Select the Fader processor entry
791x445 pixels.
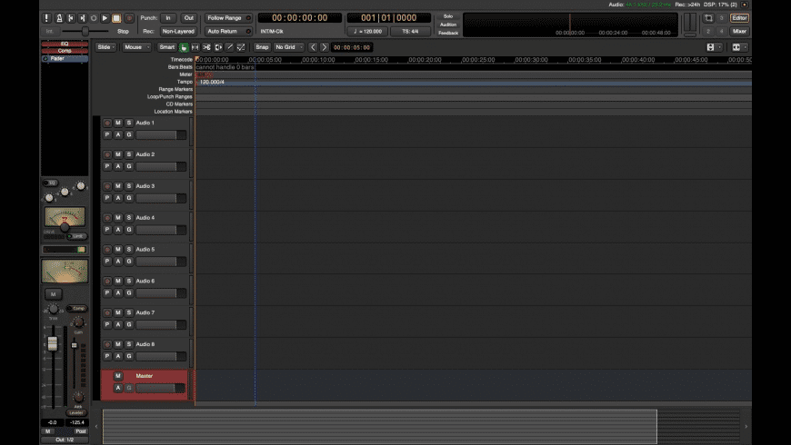click(65, 58)
